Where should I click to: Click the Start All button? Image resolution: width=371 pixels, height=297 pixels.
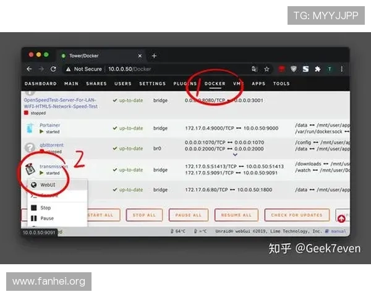tap(103, 215)
